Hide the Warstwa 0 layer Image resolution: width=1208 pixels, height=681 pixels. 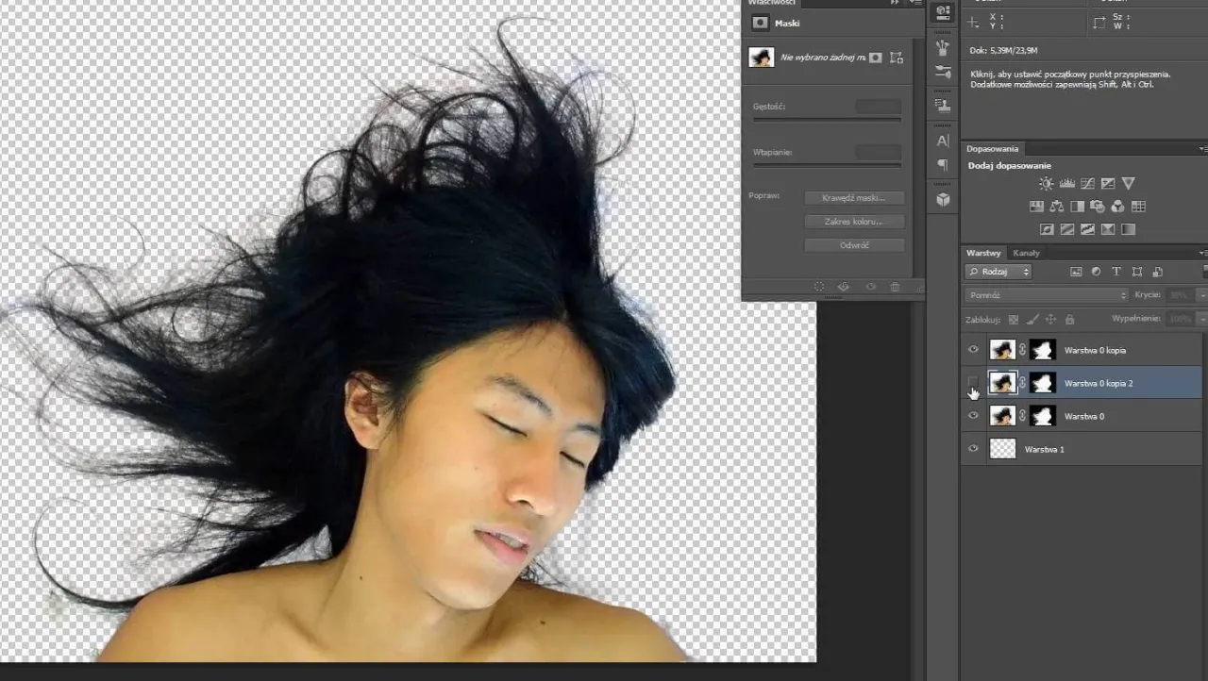pyautogui.click(x=973, y=416)
